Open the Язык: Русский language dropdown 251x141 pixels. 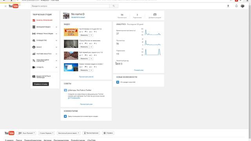tap(26, 133)
